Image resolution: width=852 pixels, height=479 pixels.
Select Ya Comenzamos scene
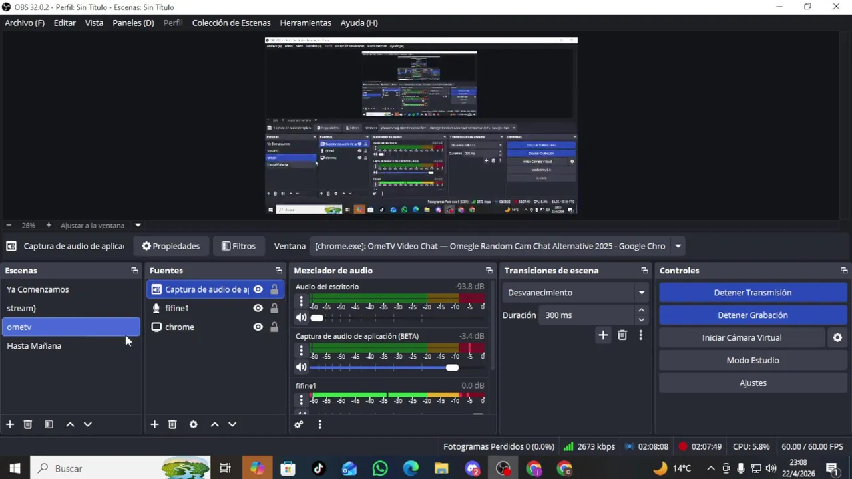coord(71,289)
